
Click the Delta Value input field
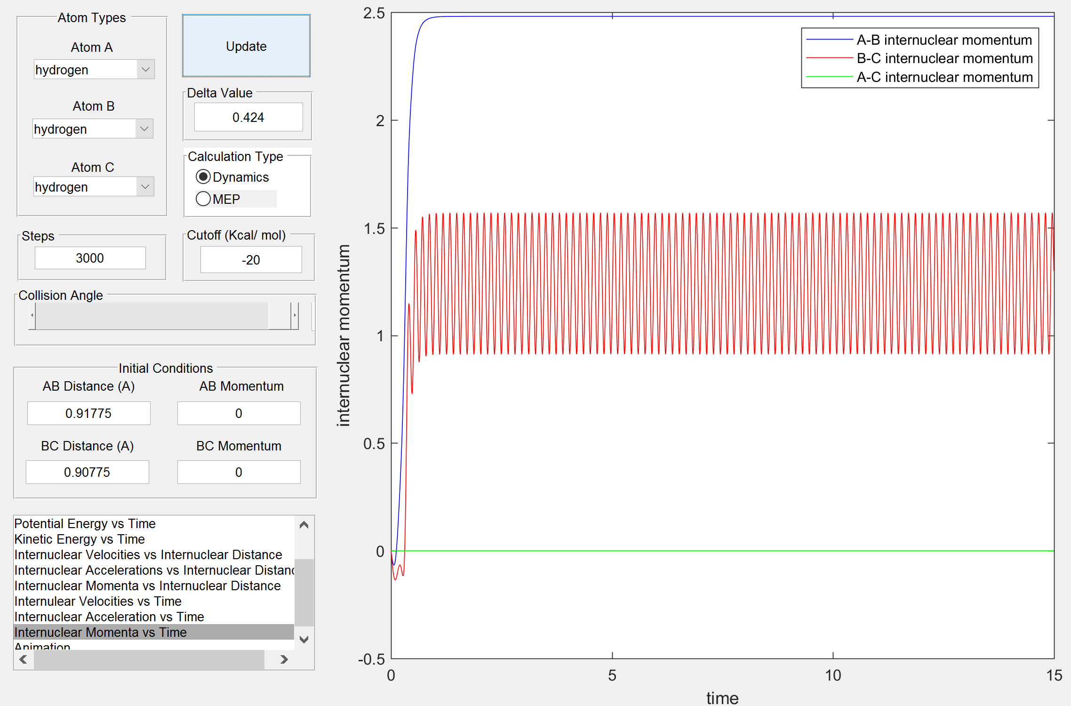coord(248,117)
